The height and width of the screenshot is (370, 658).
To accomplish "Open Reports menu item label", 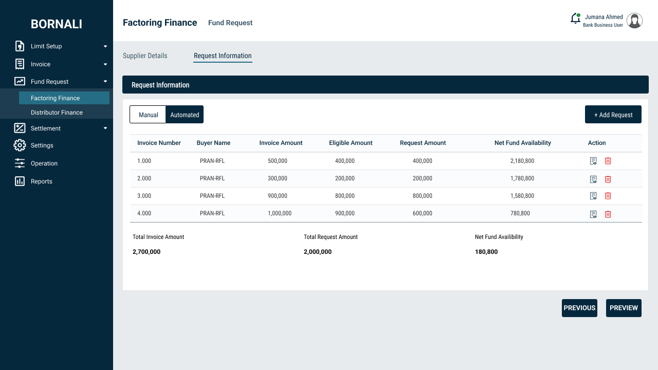I will pyautogui.click(x=42, y=181).
